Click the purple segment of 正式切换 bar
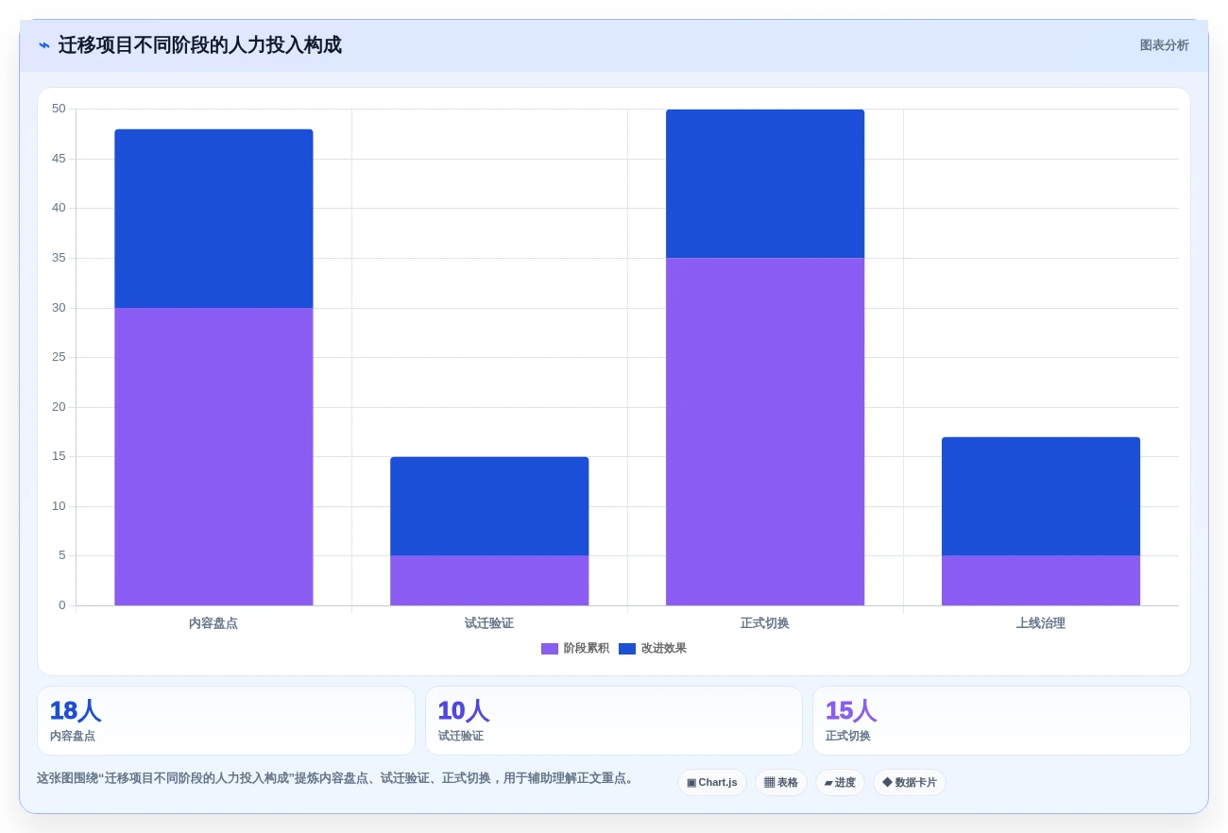This screenshot has height=833, width=1228. [765, 432]
